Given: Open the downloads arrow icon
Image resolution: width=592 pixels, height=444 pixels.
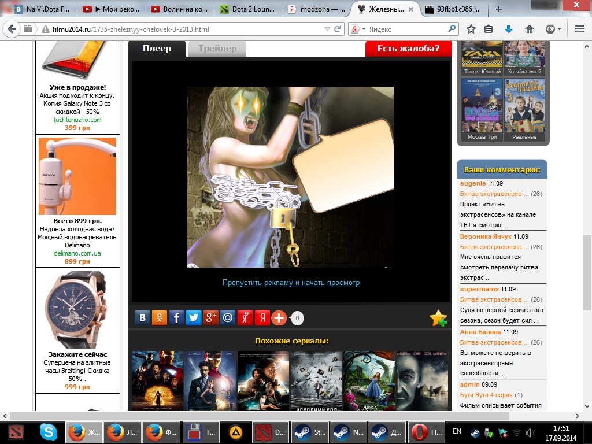Looking at the screenshot, I should click(509, 29).
